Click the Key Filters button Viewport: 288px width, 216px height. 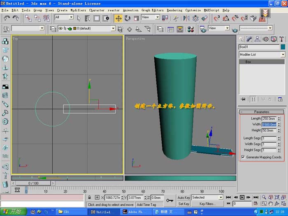point(207,204)
